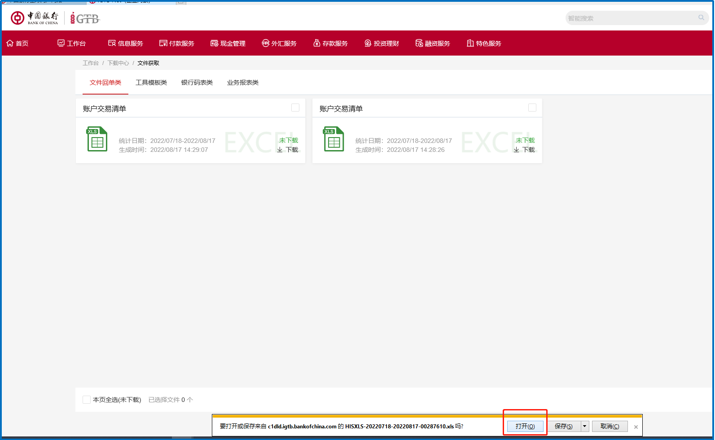715x440 pixels.
Task: Expand the 保存 dropdown arrow
Action: coord(584,426)
